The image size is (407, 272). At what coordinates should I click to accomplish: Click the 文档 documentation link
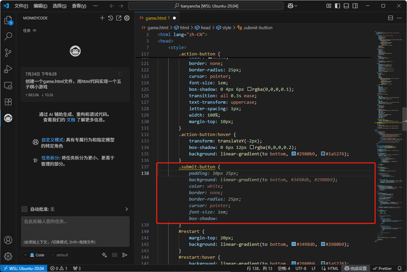(x=70, y=120)
